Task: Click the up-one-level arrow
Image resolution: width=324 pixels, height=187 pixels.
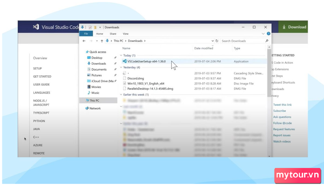Action: [x=102, y=41]
